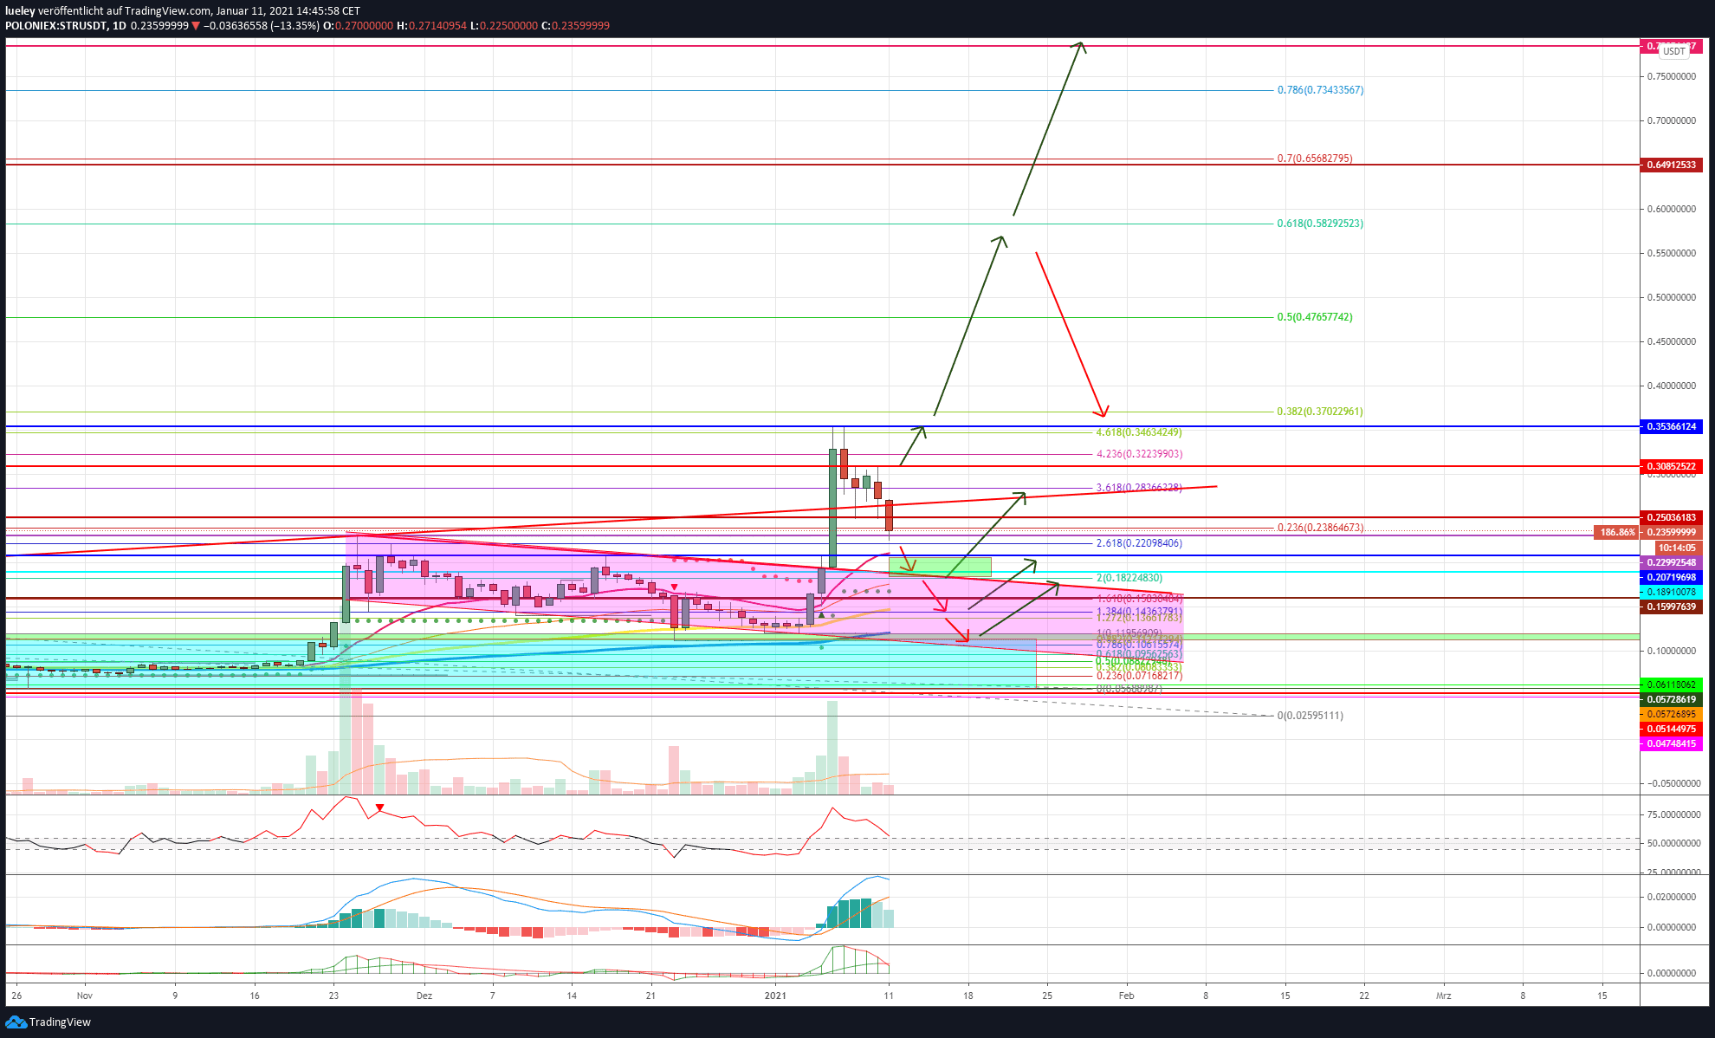
Task: Select the green 0.06118062 price label
Action: [1671, 684]
